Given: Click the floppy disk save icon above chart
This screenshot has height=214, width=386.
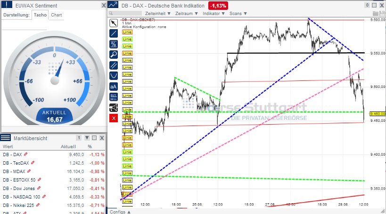Looking at the screenshot, I should coord(382,14).
